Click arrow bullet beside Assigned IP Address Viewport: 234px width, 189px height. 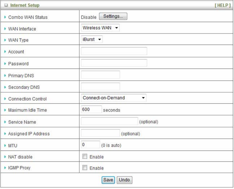[5, 134]
